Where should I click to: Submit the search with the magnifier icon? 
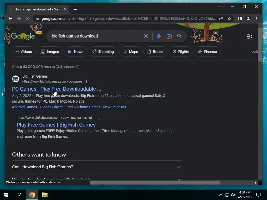179,36
